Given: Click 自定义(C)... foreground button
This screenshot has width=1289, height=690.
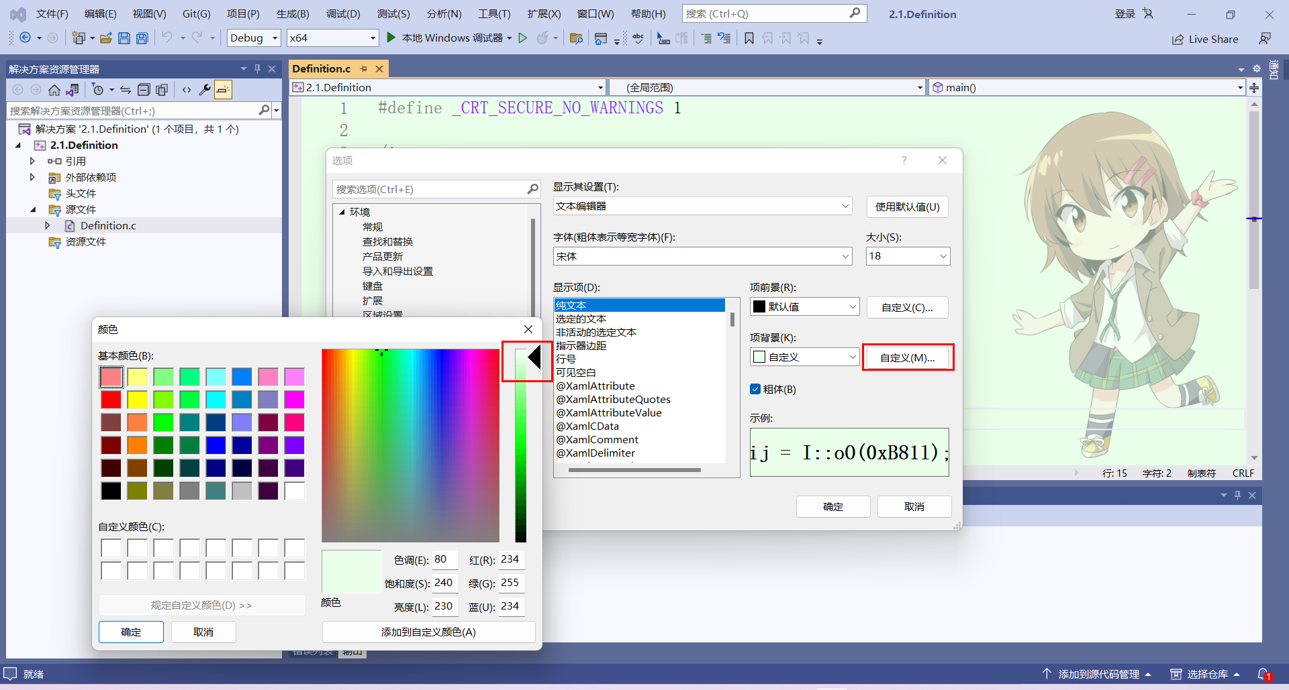Looking at the screenshot, I should click(x=907, y=307).
